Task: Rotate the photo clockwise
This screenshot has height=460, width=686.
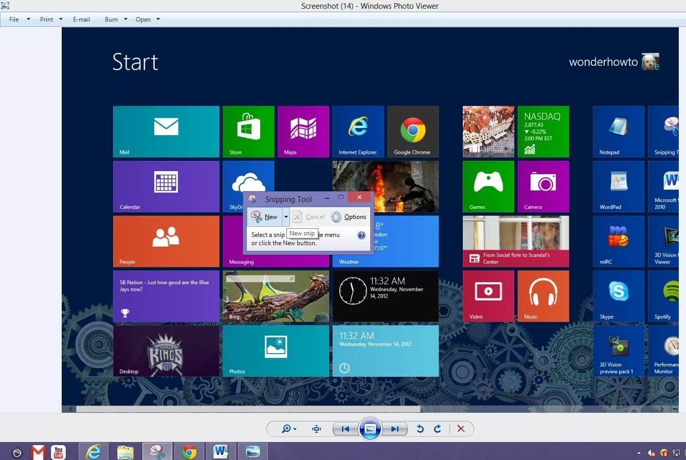Action: pyautogui.click(x=437, y=429)
